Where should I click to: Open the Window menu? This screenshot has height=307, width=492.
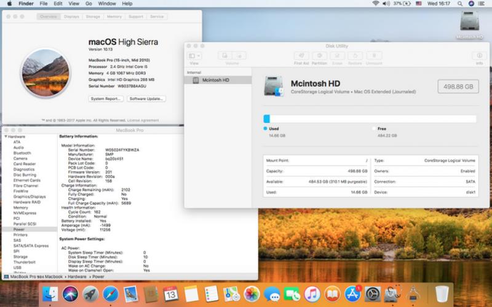107,4
